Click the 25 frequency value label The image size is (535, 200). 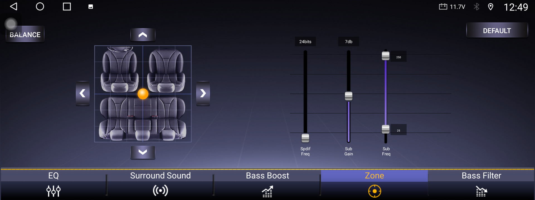pos(398,130)
